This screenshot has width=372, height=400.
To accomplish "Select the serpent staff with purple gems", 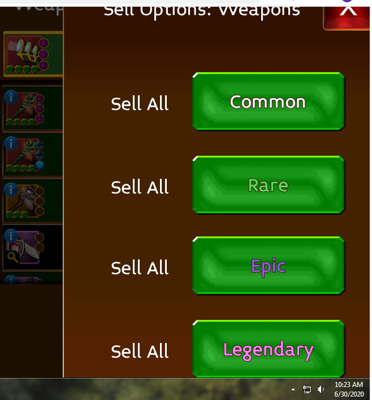I will [33, 108].
